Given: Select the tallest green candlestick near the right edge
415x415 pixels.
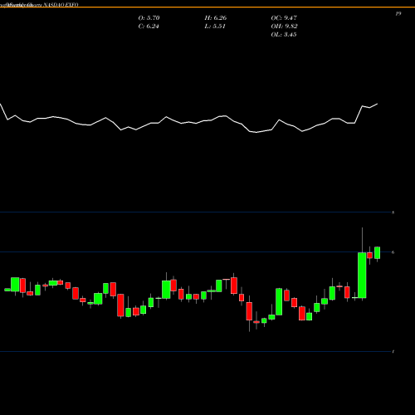Looking at the screenshot, I should click(x=362, y=276).
